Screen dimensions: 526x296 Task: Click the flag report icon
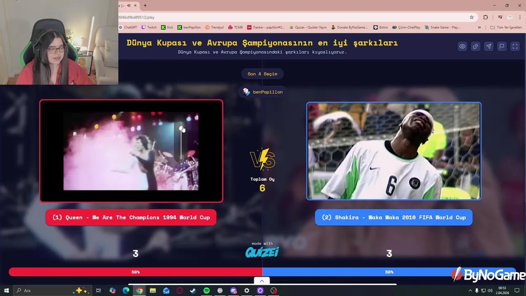pos(502,46)
